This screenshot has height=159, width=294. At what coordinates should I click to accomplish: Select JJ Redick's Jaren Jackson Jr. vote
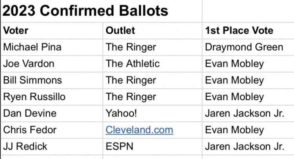[248, 146]
